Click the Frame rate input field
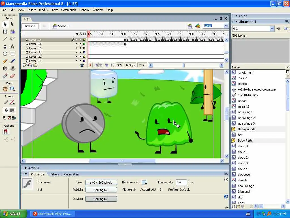This screenshot has width=290, height=218. [181, 183]
